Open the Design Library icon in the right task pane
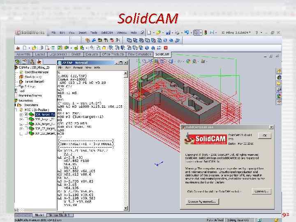296x222 pixels. [x=279, y=77]
